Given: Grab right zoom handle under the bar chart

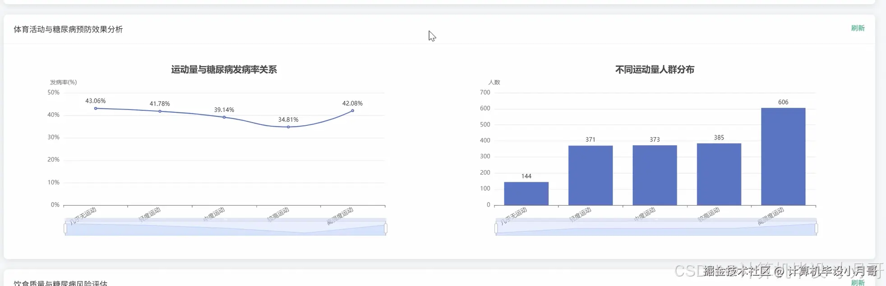Looking at the screenshot, I should click(x=817, y=228).
